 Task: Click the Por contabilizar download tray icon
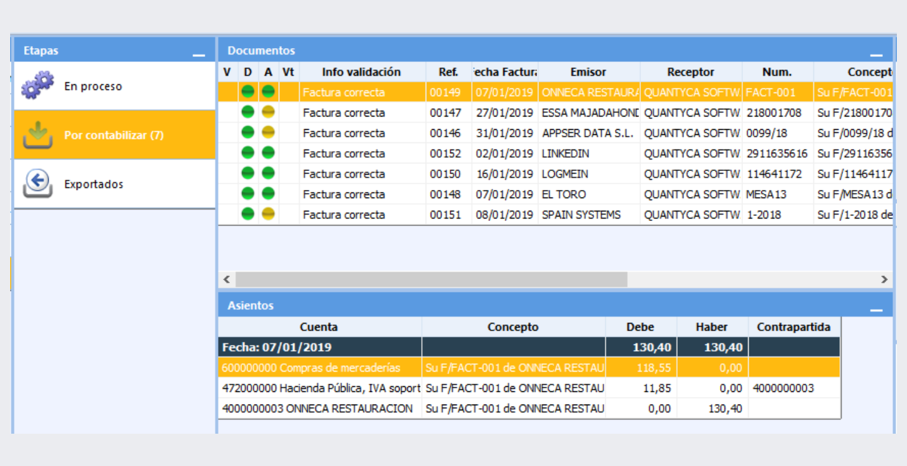tap(38, 135)
